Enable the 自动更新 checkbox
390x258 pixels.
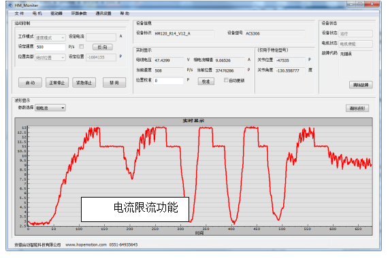tap(226, 80)
